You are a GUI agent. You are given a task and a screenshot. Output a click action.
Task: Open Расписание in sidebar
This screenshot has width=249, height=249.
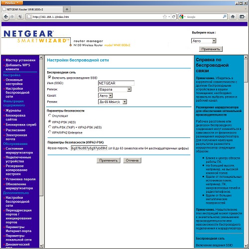point(15,130)
